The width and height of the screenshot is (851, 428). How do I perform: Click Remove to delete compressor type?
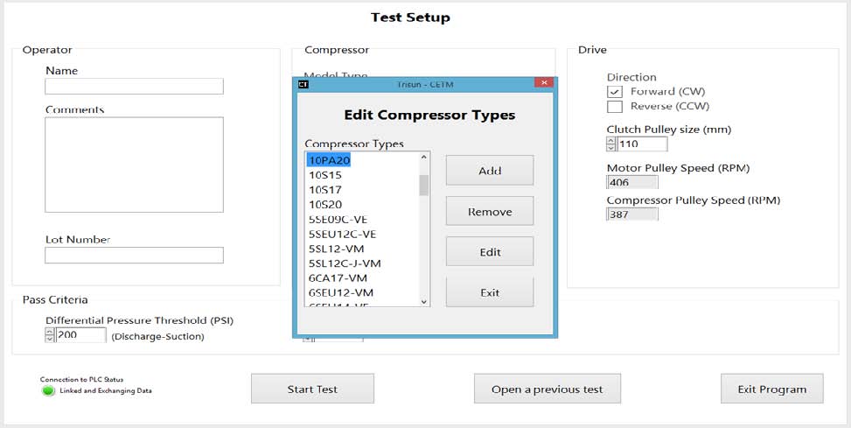[x=490, y=212]
